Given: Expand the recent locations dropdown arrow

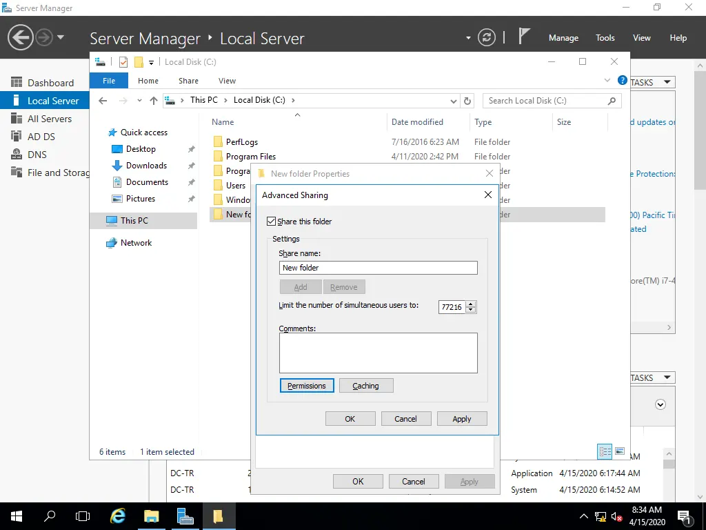Looking at the screenshot, I should pyautogui.click(x=139, y=101).
